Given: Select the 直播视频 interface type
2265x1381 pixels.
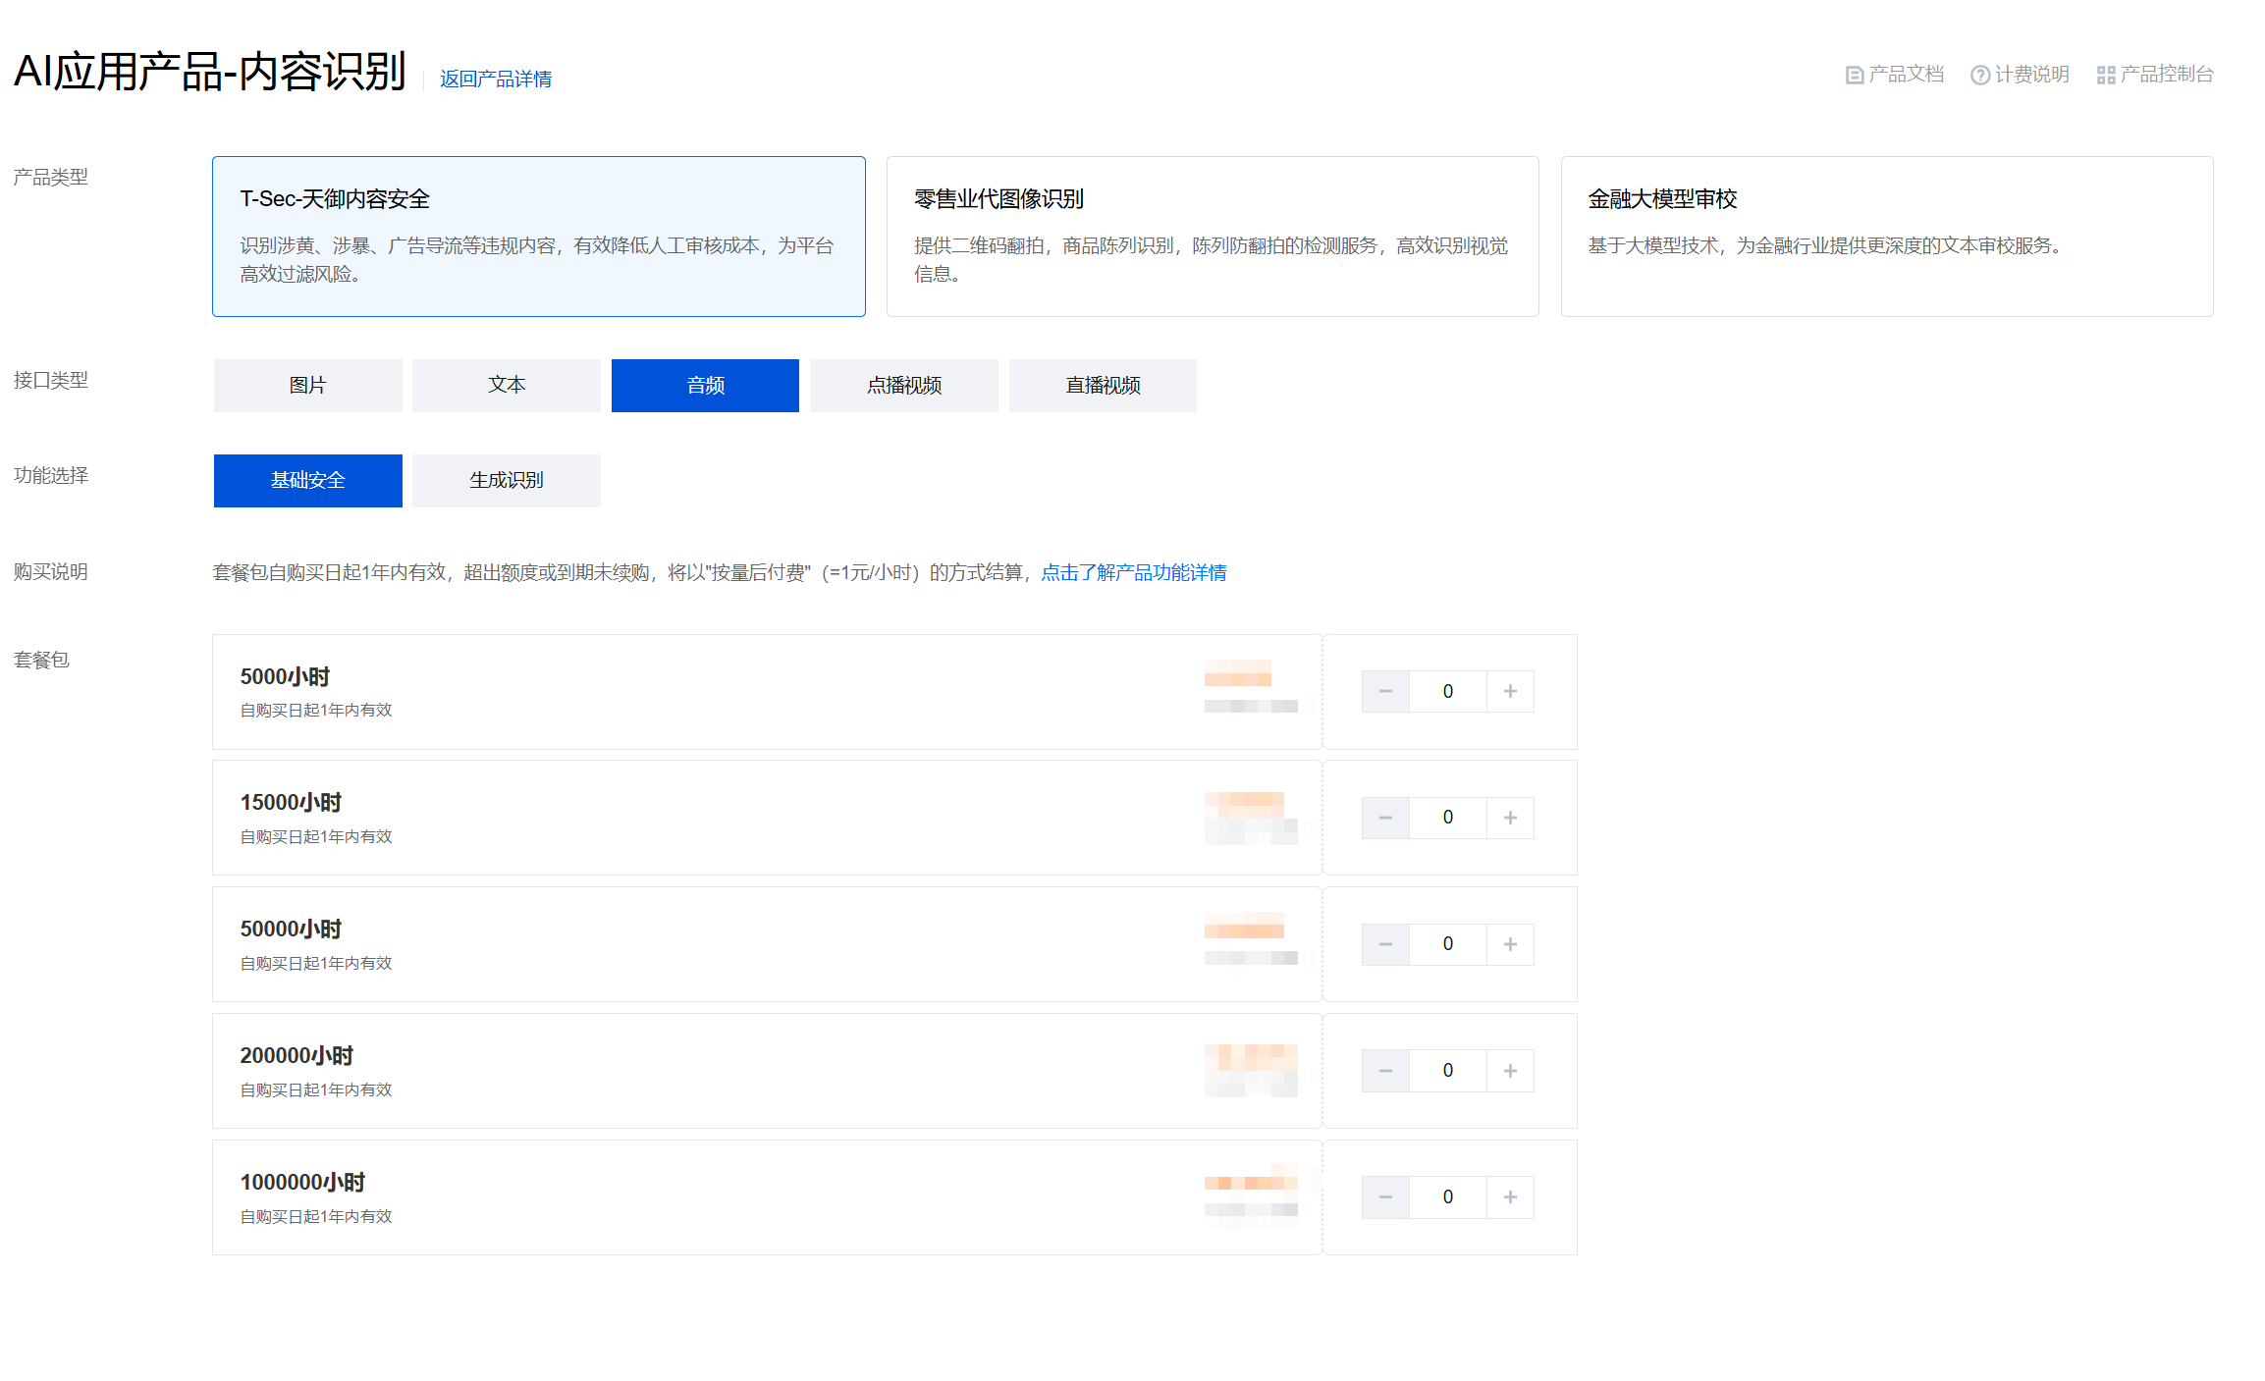Looking at the screenshot, I should tap(1103, 386).
